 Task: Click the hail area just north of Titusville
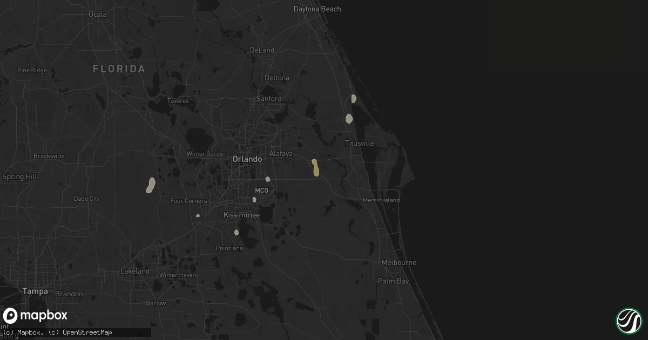349,119
